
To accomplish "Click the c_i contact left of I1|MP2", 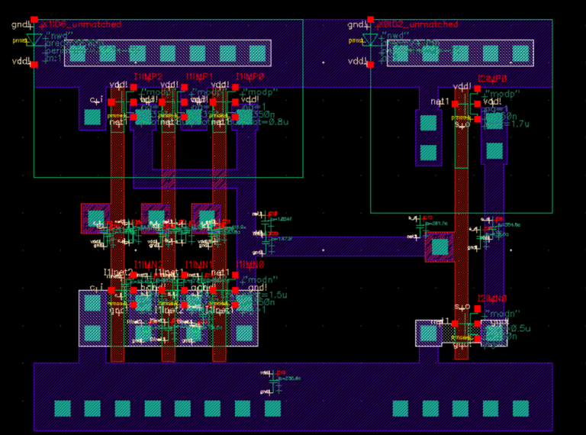I will click(x=93, y=117).
